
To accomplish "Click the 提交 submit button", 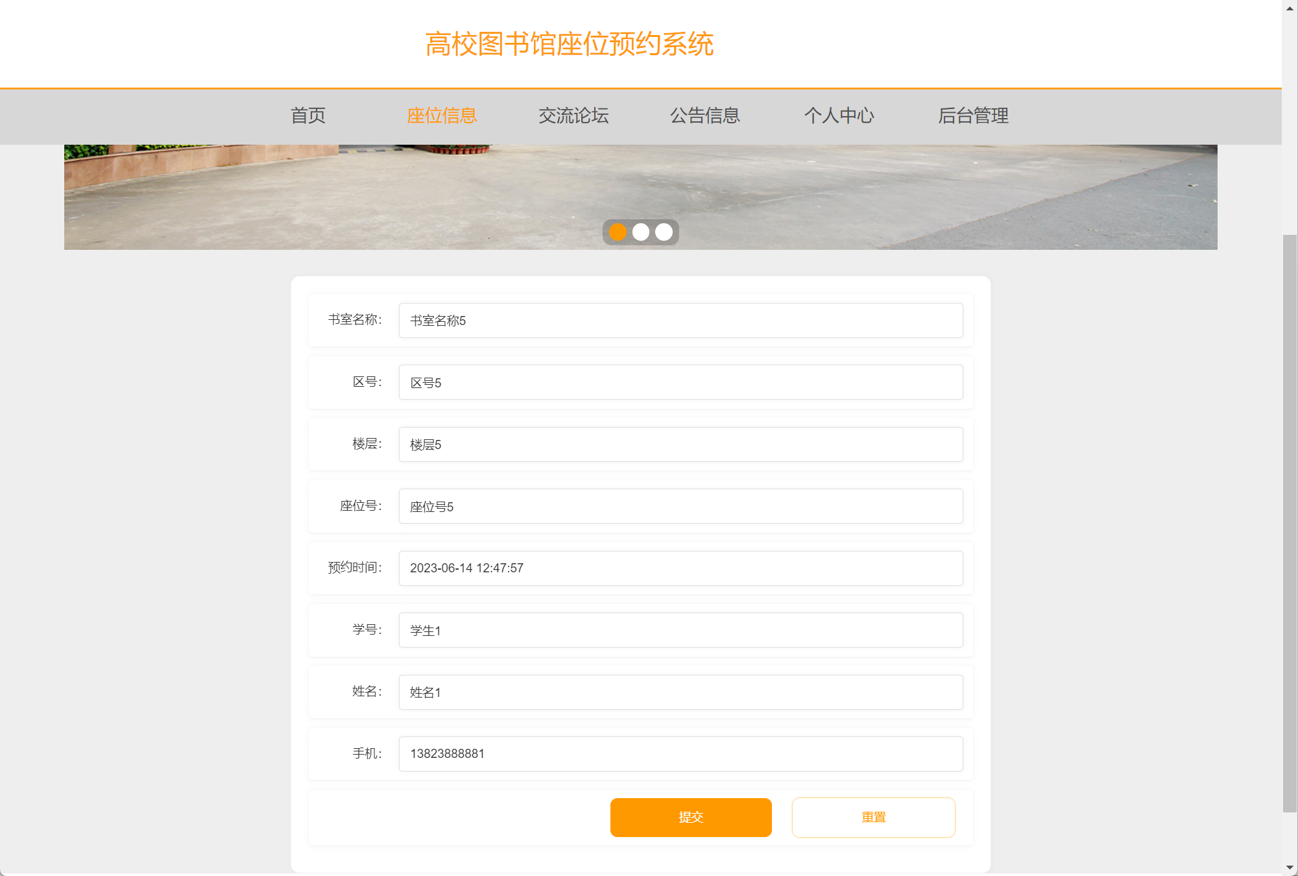I will click(x=691, y=818).
